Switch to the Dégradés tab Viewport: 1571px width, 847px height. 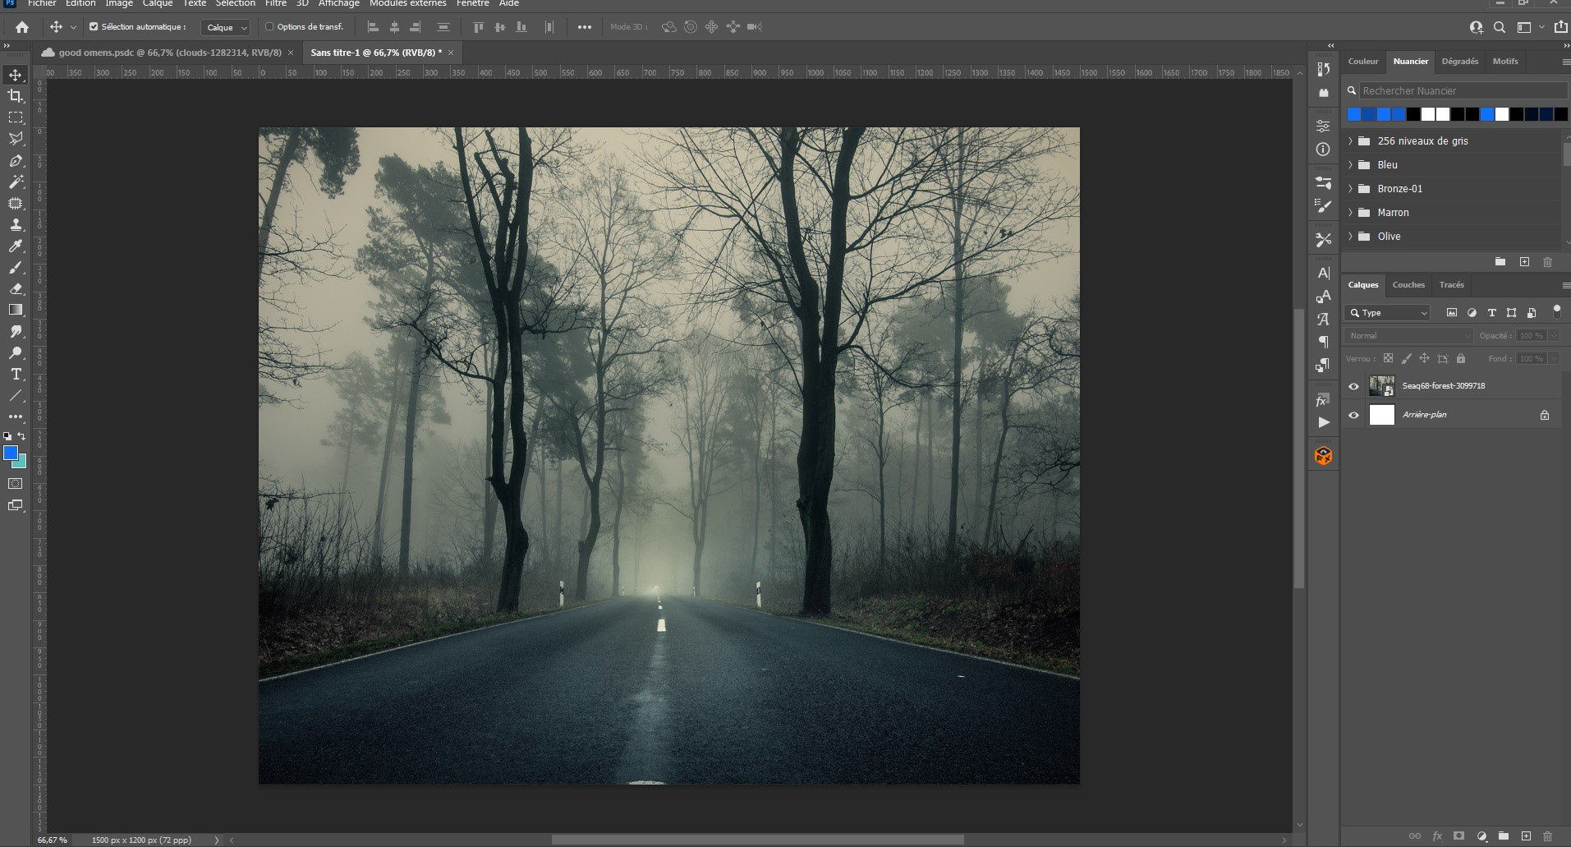[x=1459, y=61]
